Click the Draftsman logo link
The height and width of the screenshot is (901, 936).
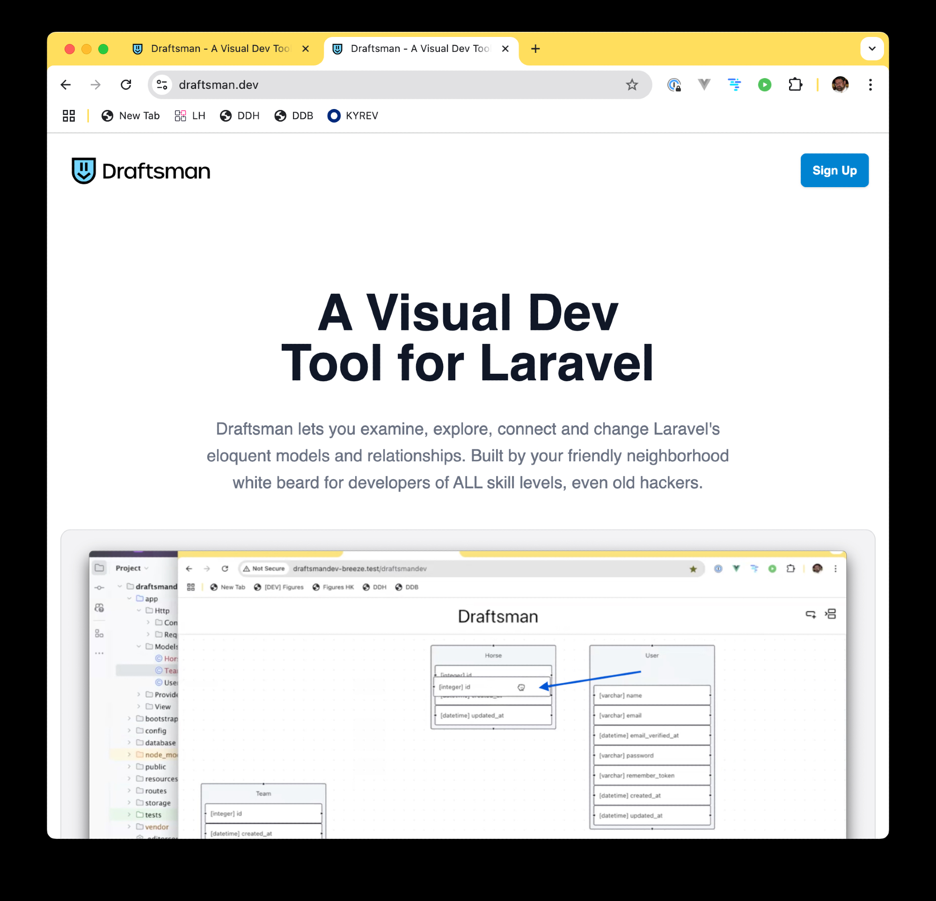[x=141, y=171]
